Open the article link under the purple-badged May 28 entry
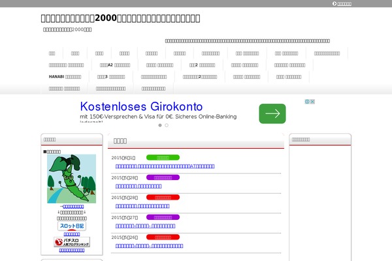Screen dimensions: 392x261 pos(139,186)
